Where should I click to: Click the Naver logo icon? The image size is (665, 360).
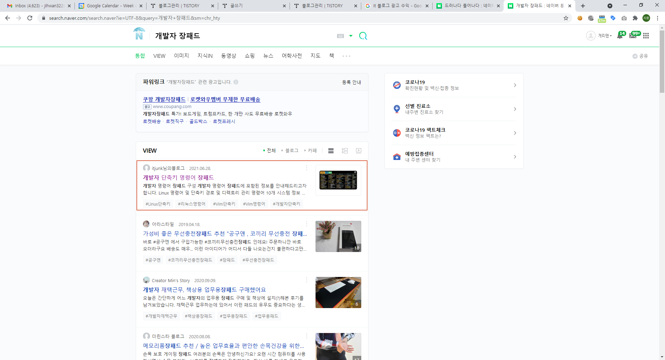click(x=139, y=34)
